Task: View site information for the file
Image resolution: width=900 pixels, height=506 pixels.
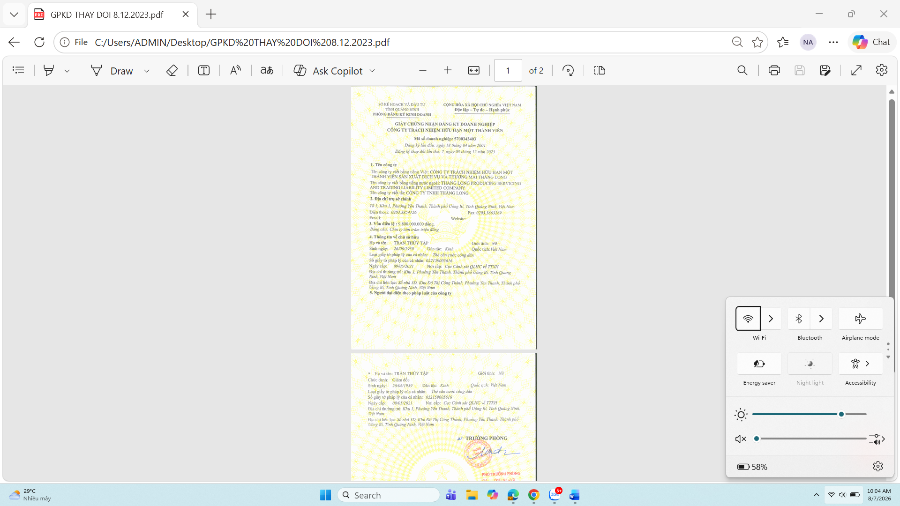Action: (75, 42)
